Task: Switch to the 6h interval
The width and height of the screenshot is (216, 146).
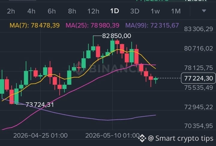Action: [x=52, y=11]
